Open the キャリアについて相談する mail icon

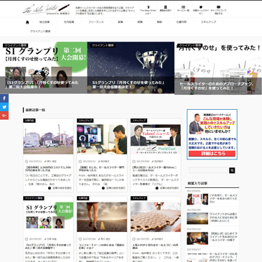point(218,10)
